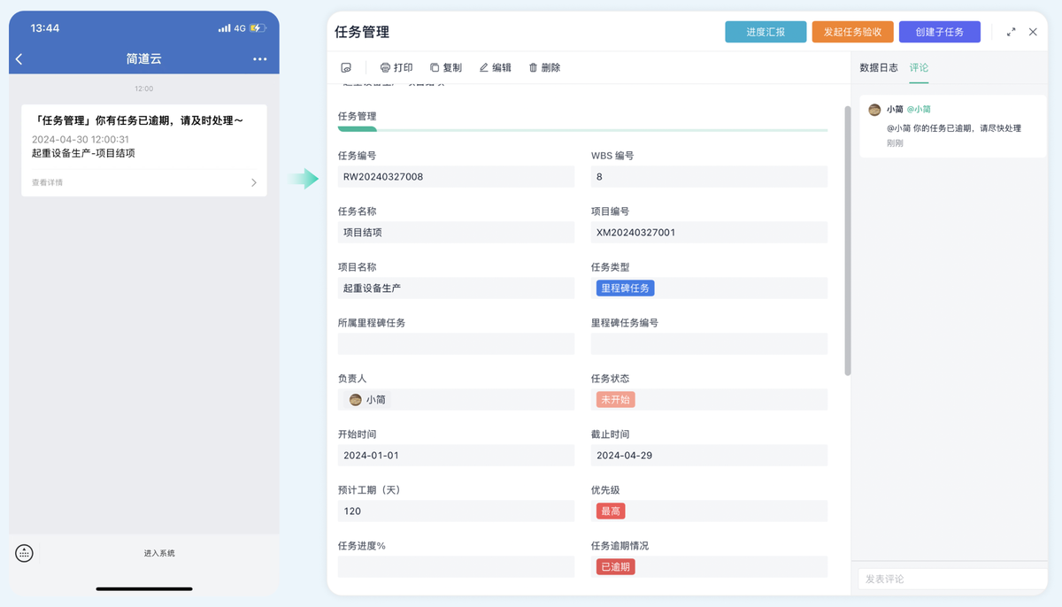Click the 创建子任务 button
This screenshot has width=1062, height=607.
click(940, 32)
